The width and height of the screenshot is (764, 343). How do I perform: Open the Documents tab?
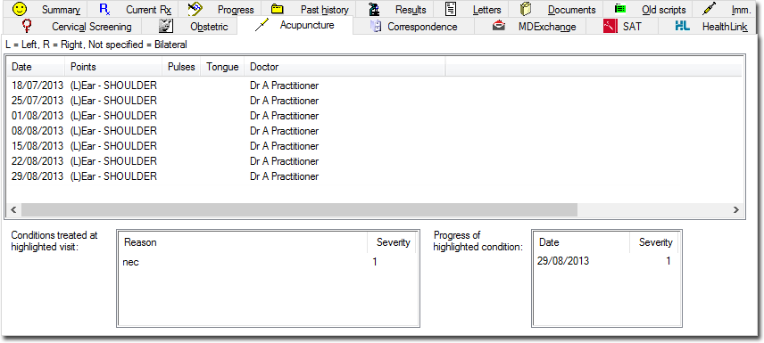555,9
